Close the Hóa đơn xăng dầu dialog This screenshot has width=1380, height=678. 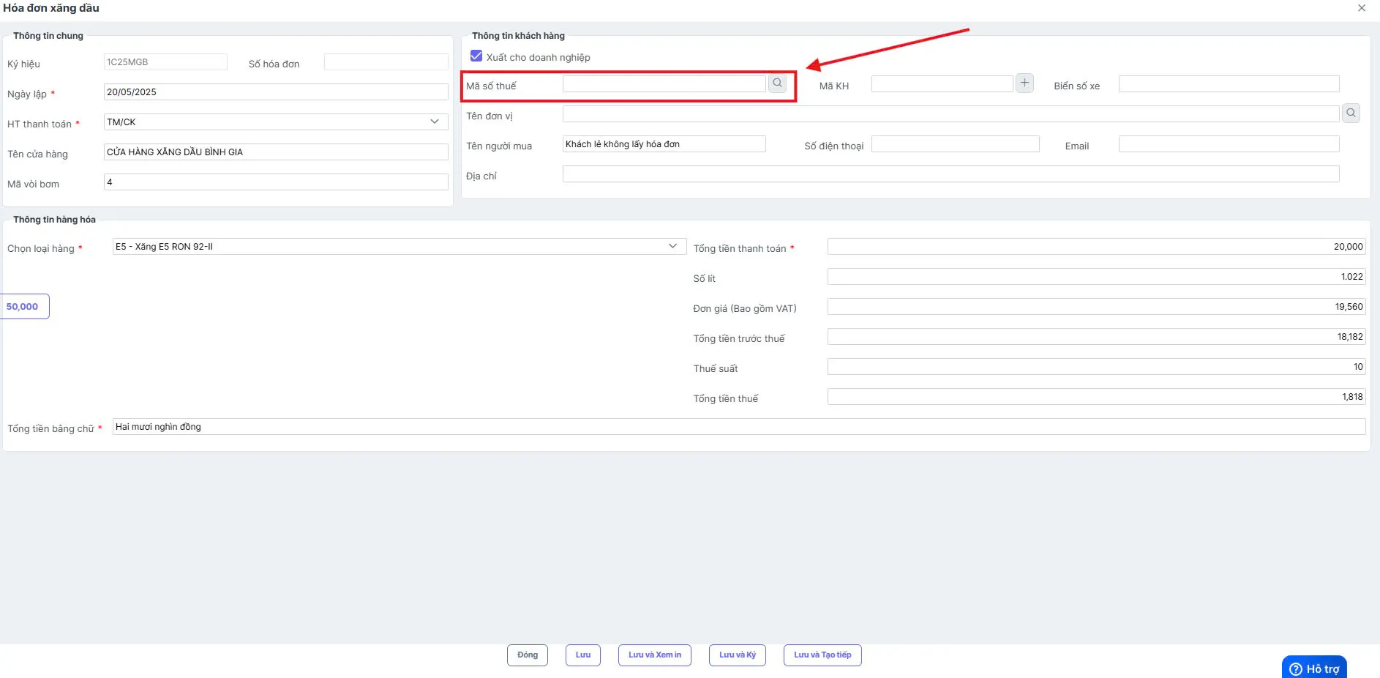click(1362, 8)
